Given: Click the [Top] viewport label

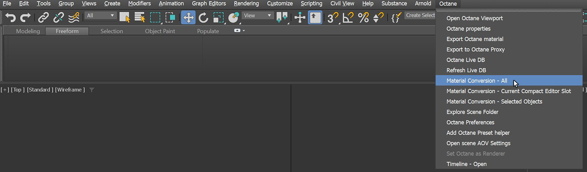Looking at the screenshot, I should (x=18, y=90).
